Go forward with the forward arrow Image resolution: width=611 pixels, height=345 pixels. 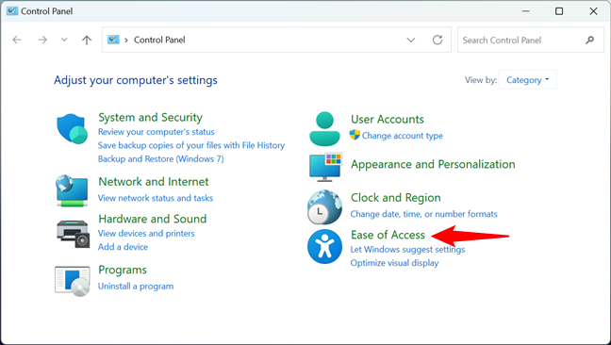[42, 40]
